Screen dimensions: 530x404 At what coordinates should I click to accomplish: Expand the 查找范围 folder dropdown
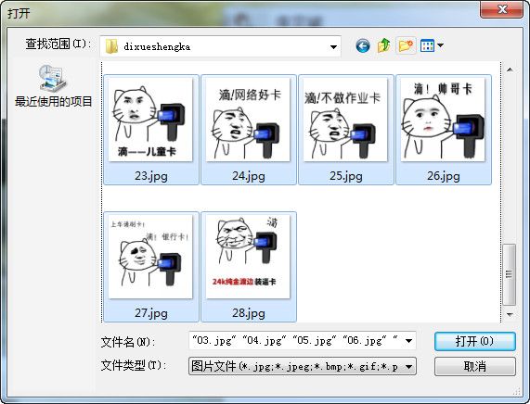click(333, 46)
